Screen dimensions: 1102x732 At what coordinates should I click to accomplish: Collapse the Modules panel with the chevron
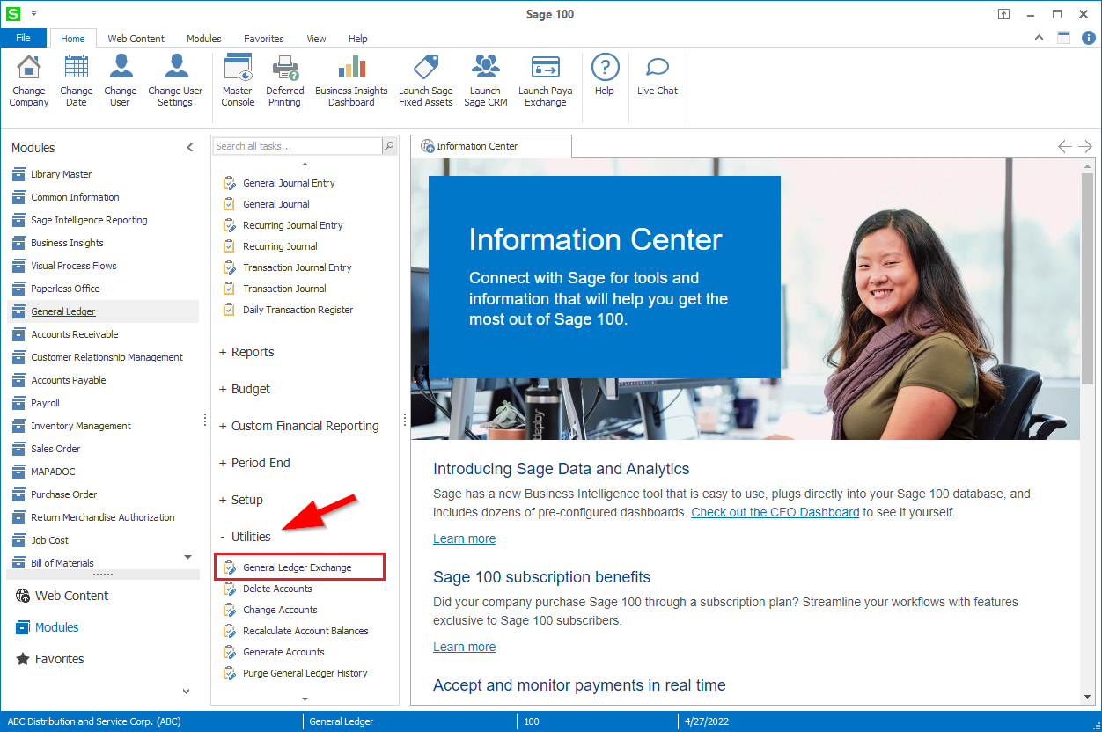[189, 148]
